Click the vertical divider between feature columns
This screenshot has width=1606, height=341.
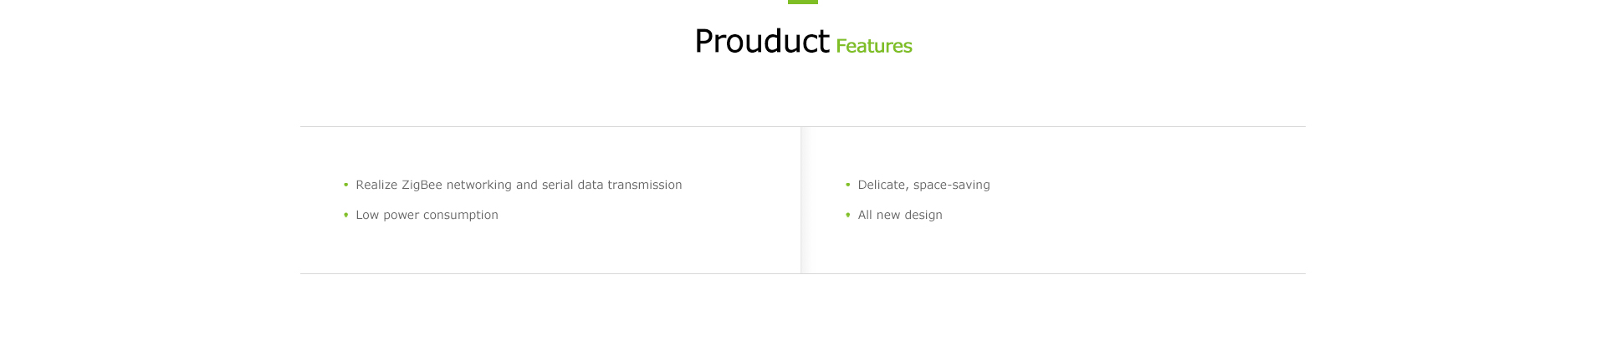coord(801,201)
